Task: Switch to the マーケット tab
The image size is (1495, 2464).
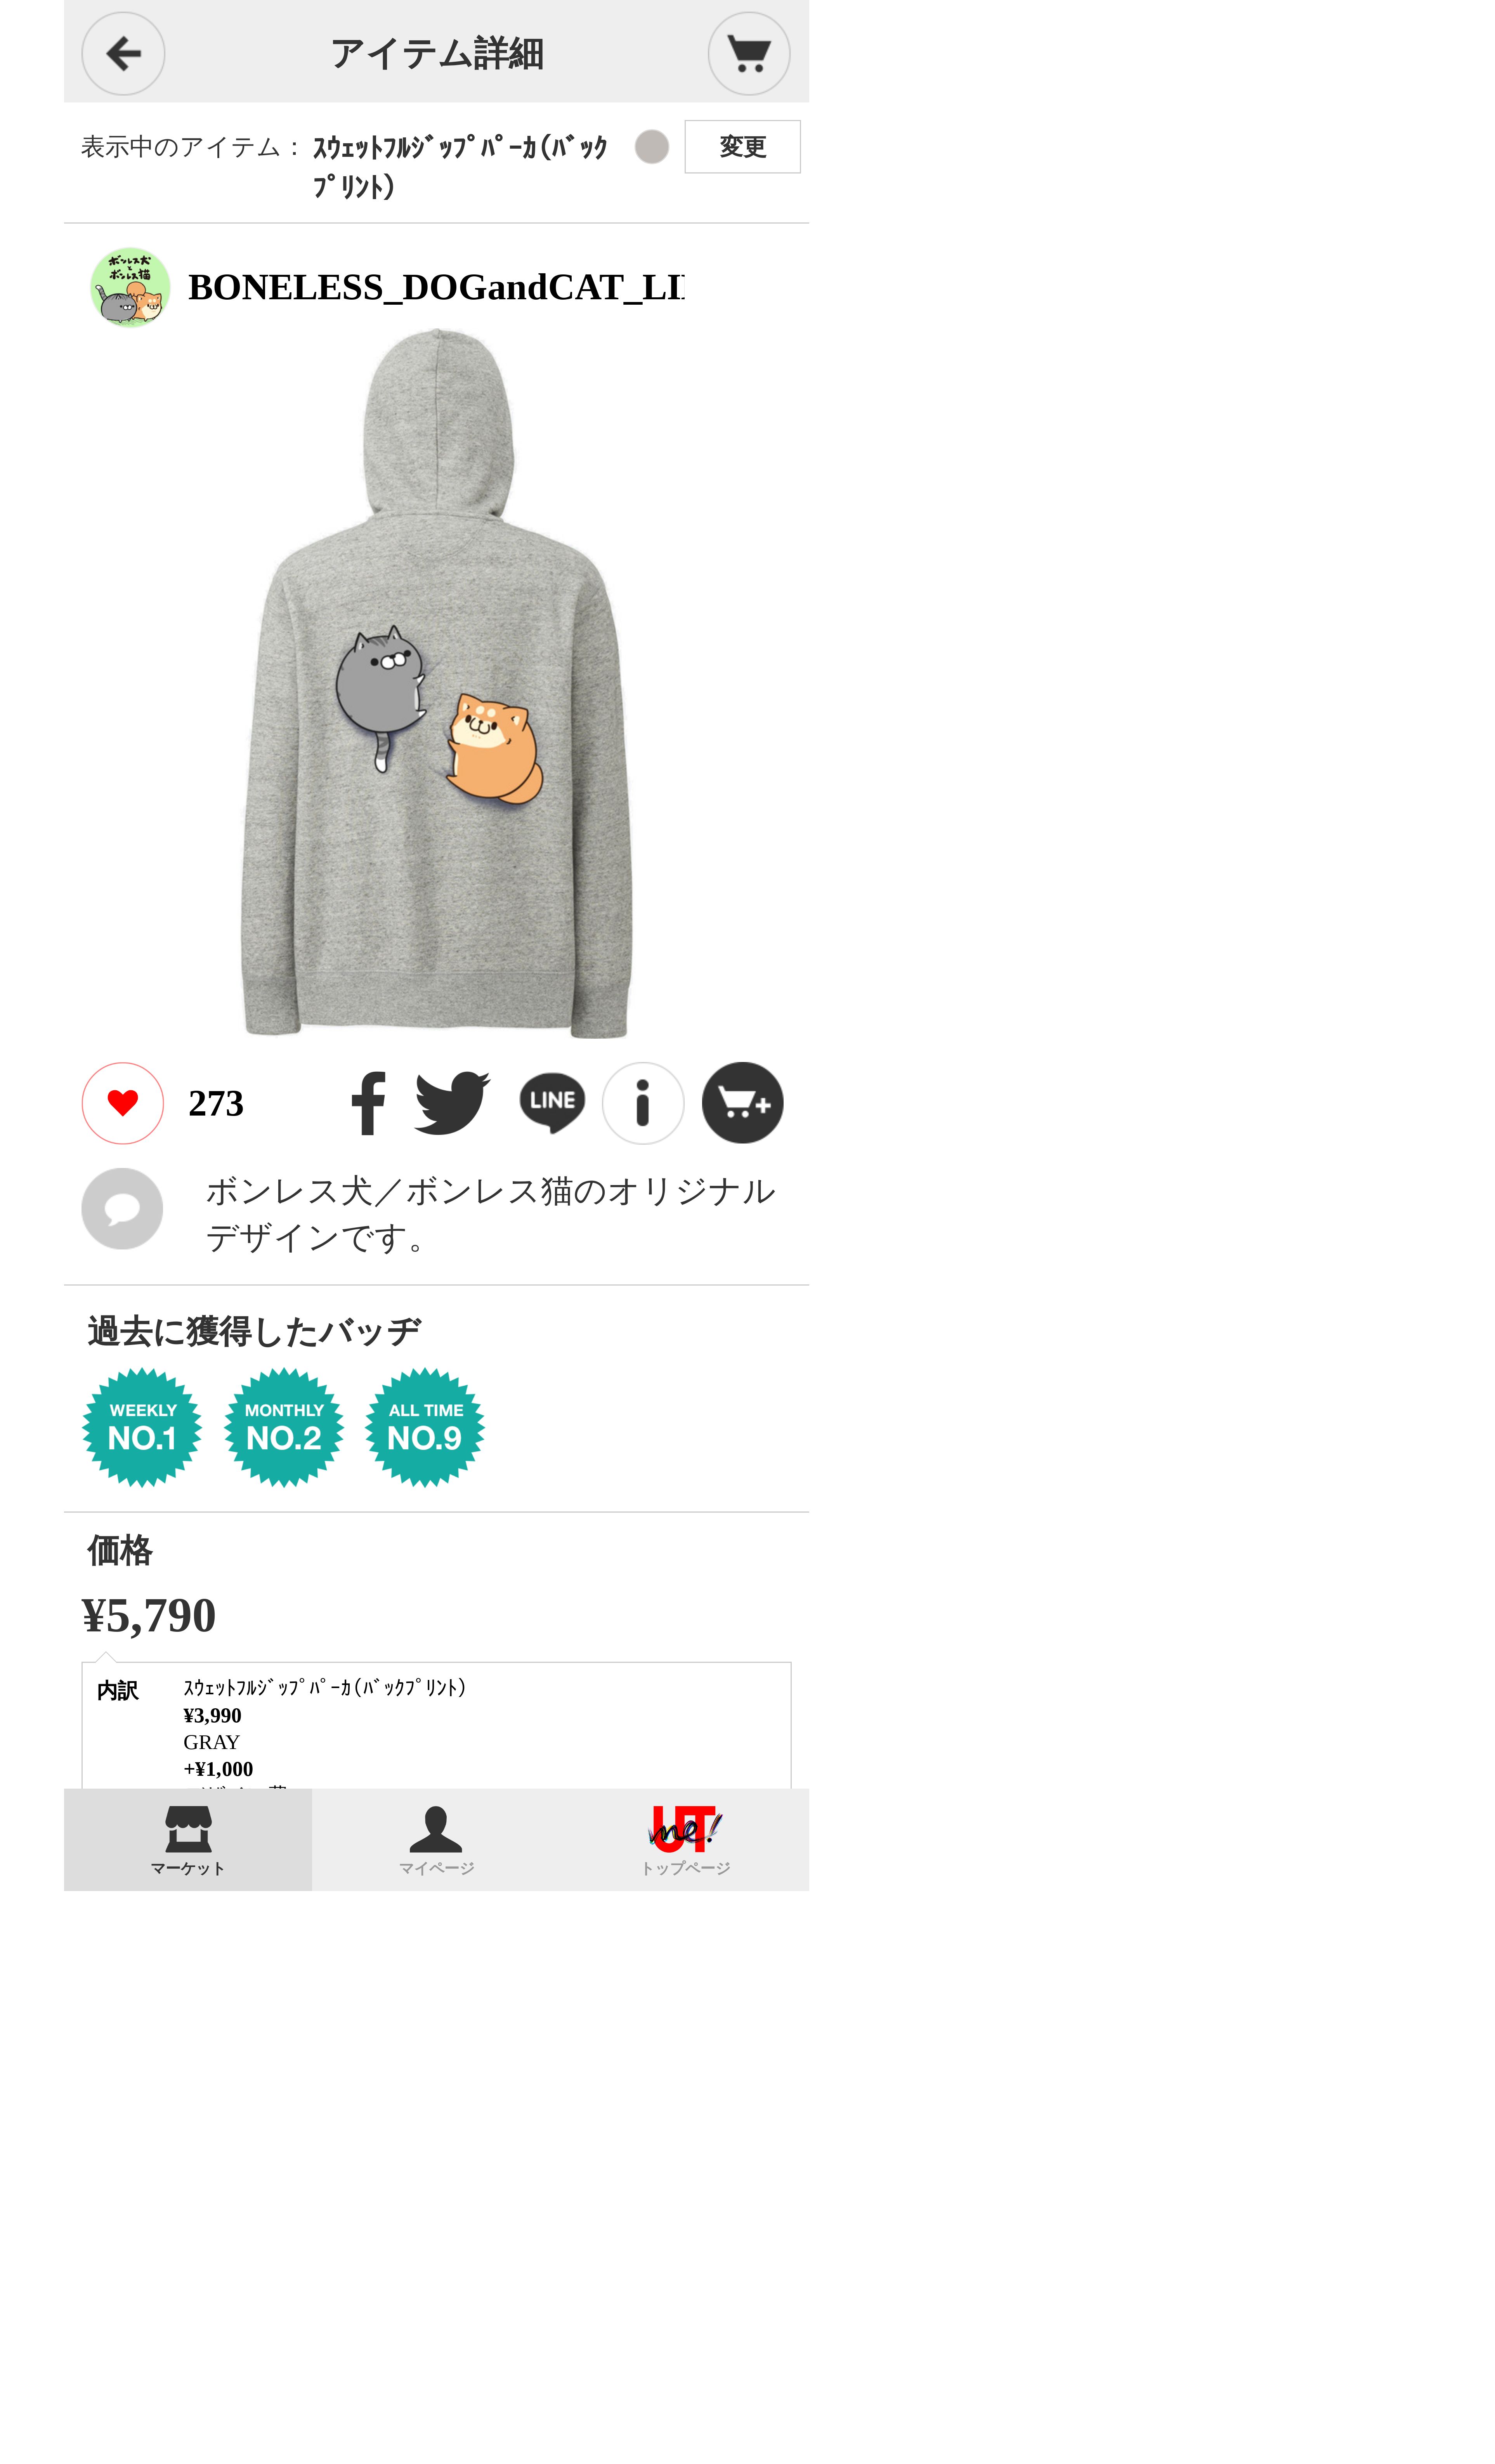Action: click(188, 1840)
